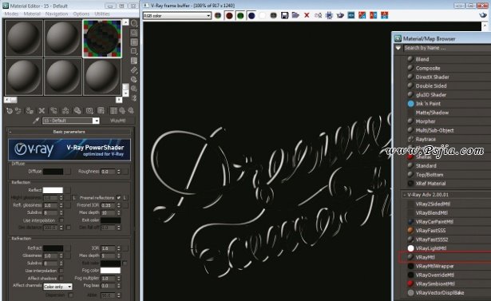Enable Affect shadows checkbox
The width and height of the screenshot is (491, 301).
tap(61, 278)
